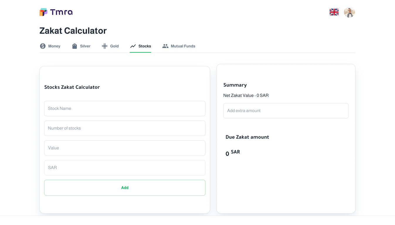This screenshot has height=225, width=395.
Task: Click the Add extra amount field
Action: tap(286, 111)
